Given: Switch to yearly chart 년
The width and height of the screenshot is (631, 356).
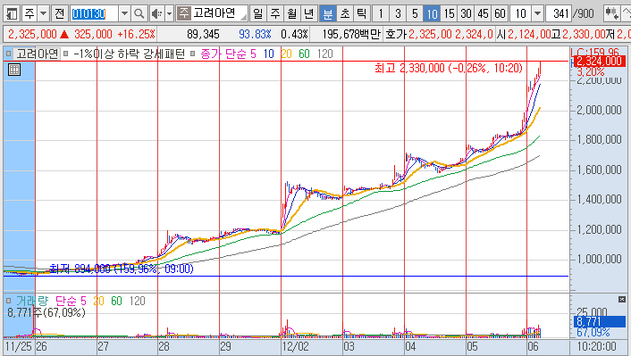Looking at the screenshot, I should coord(308,14).
